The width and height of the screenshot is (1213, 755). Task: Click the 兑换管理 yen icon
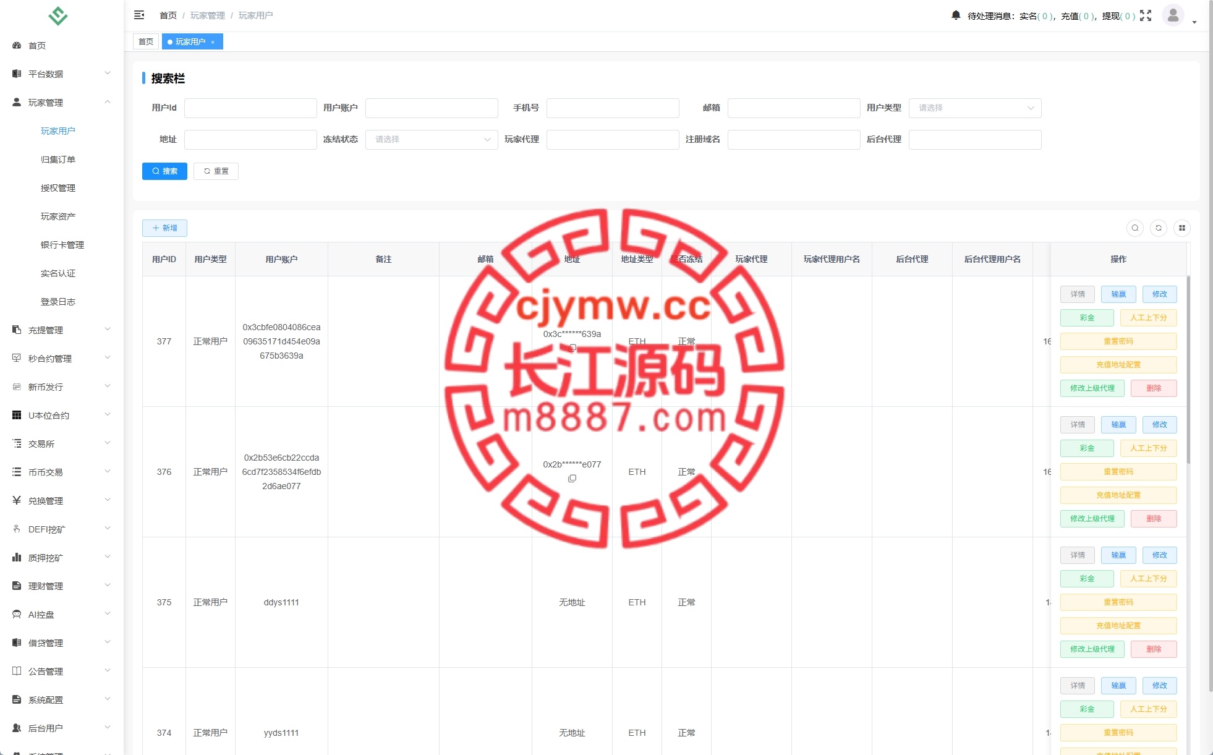click(17, 500)
